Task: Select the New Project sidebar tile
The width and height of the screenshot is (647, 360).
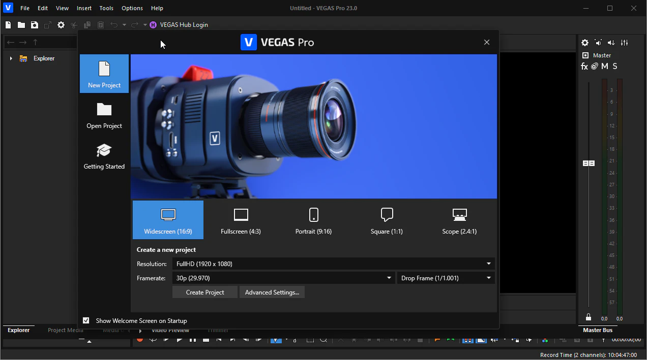Action: point(104,74)
